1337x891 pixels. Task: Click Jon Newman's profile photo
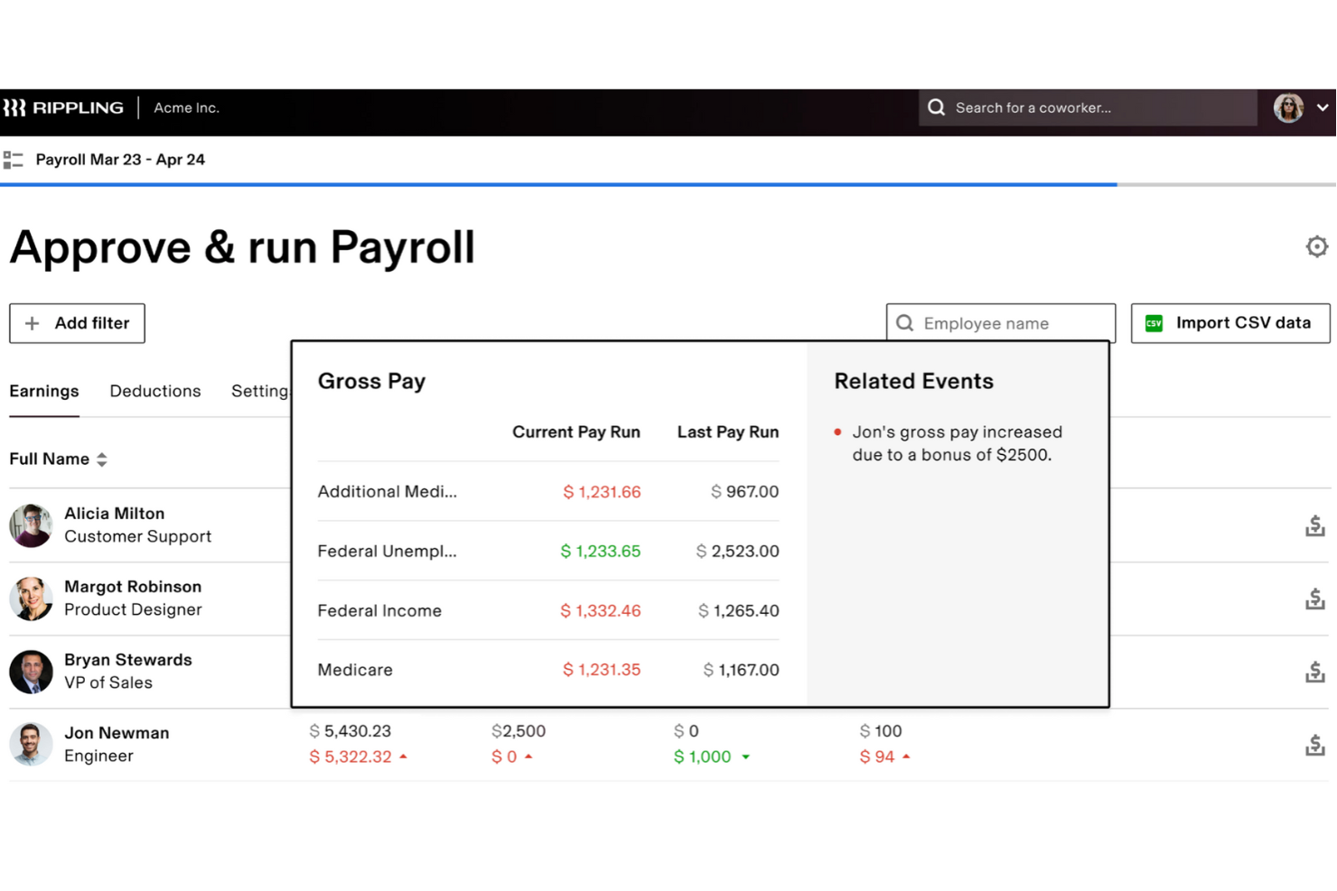(x=32, y=744)
